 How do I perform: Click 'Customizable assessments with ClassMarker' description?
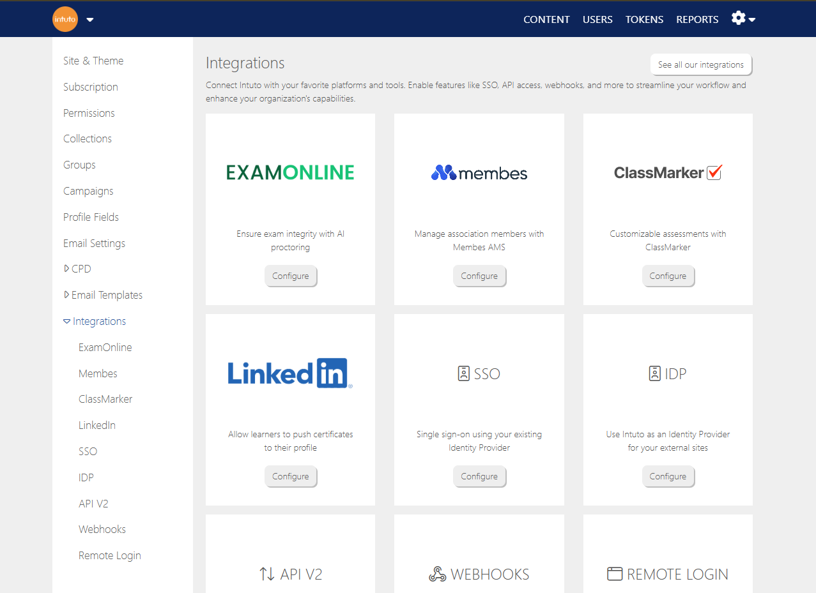point(668,241)
